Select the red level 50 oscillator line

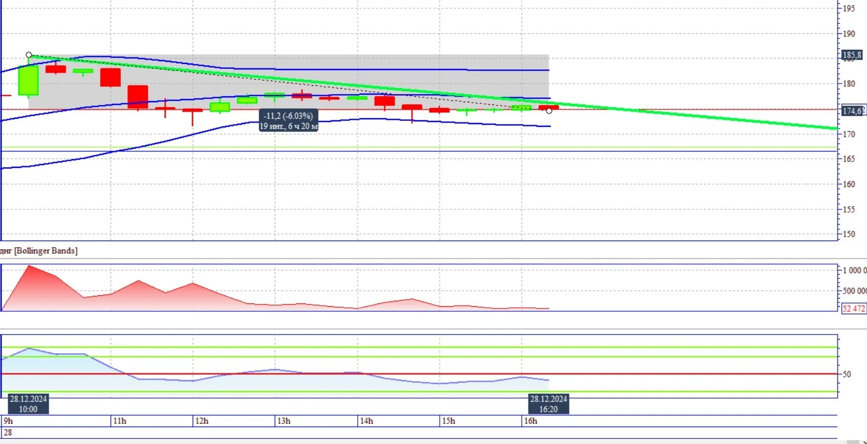(x=419, y=374)
